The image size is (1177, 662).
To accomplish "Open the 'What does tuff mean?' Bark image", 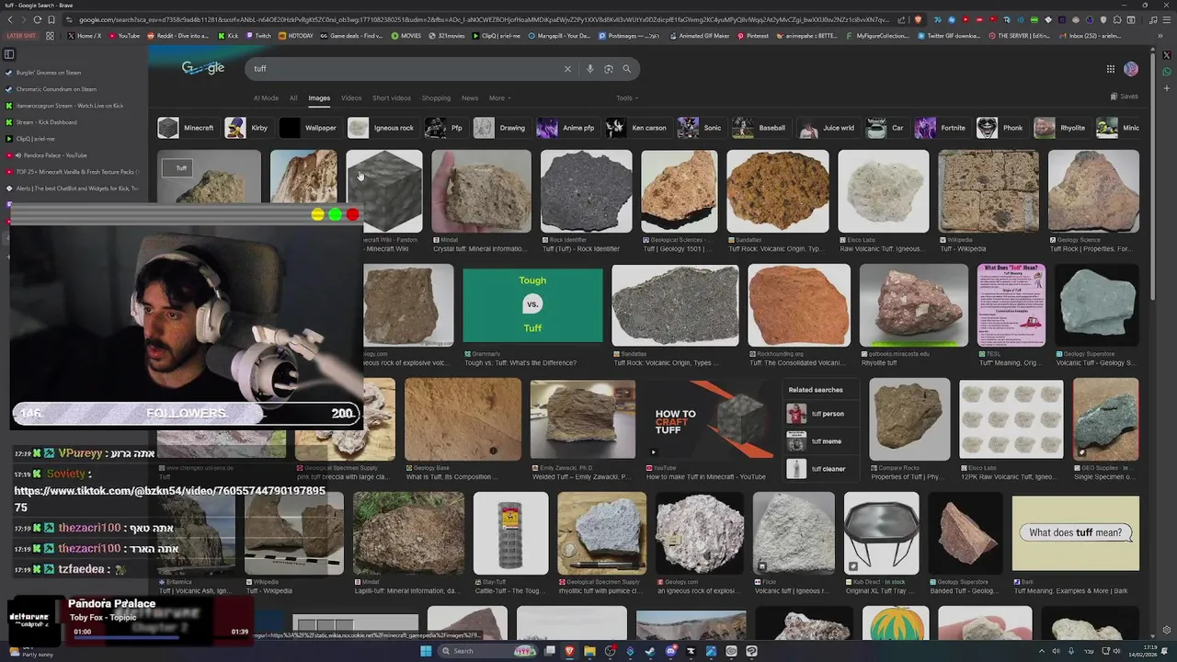I will [1075, 533].
